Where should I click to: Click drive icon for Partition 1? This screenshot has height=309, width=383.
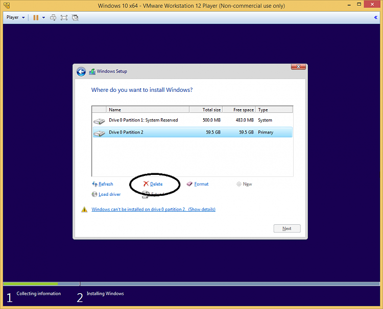99,121
